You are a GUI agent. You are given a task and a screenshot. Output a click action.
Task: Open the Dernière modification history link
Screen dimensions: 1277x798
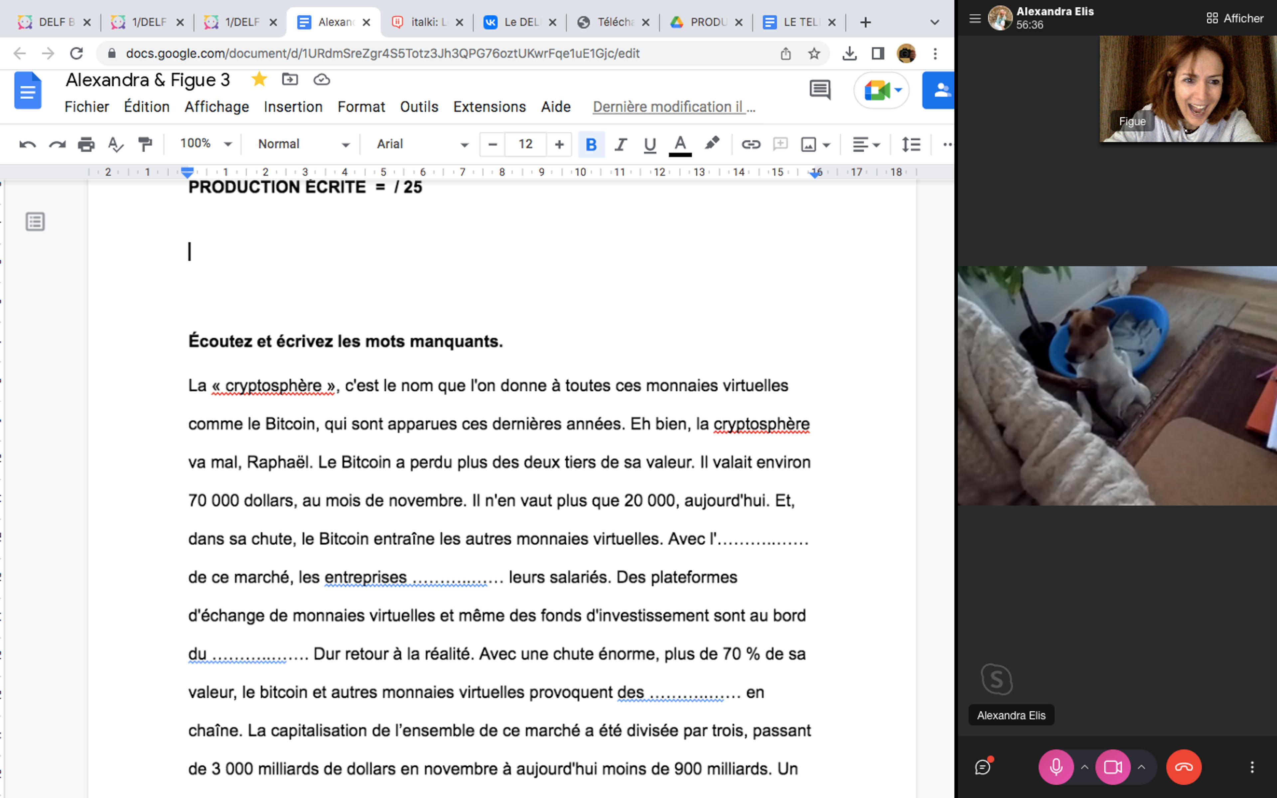tap(674, 107)
